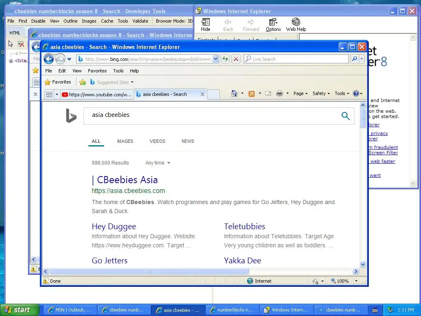
Task: Click the Yakka Dee link
Action: [243, 260]
